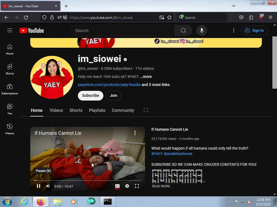Click the channel profile avatar
The height and width of the screenshot is (207, 277).
tap(52, 77)
